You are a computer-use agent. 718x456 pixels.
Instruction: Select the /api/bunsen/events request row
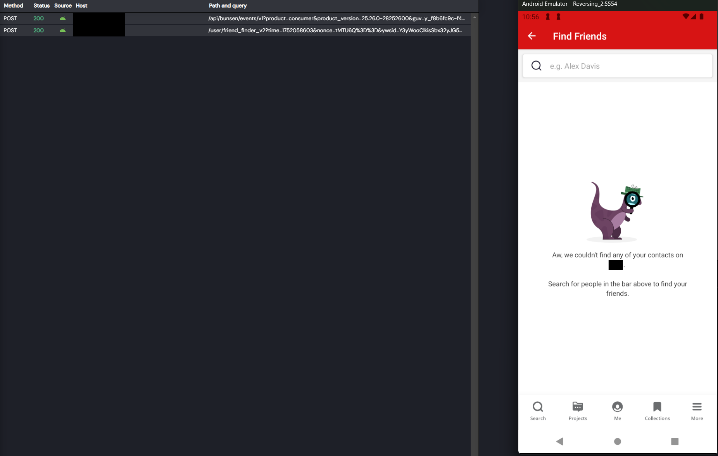(235, 19)
